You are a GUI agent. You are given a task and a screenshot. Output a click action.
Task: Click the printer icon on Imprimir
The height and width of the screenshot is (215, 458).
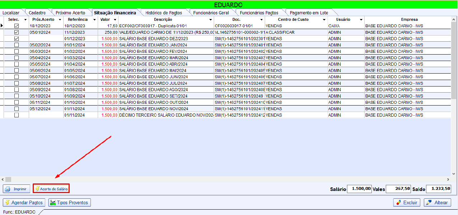click(8, 189)
